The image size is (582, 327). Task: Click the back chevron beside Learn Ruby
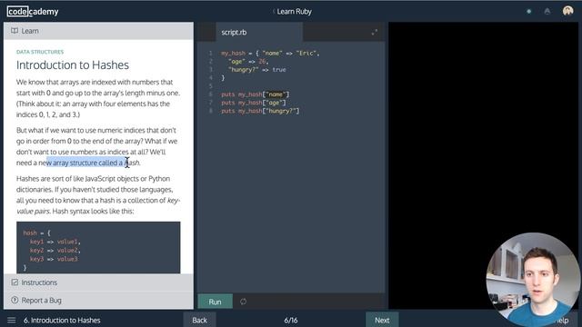[x=274, y=12]
